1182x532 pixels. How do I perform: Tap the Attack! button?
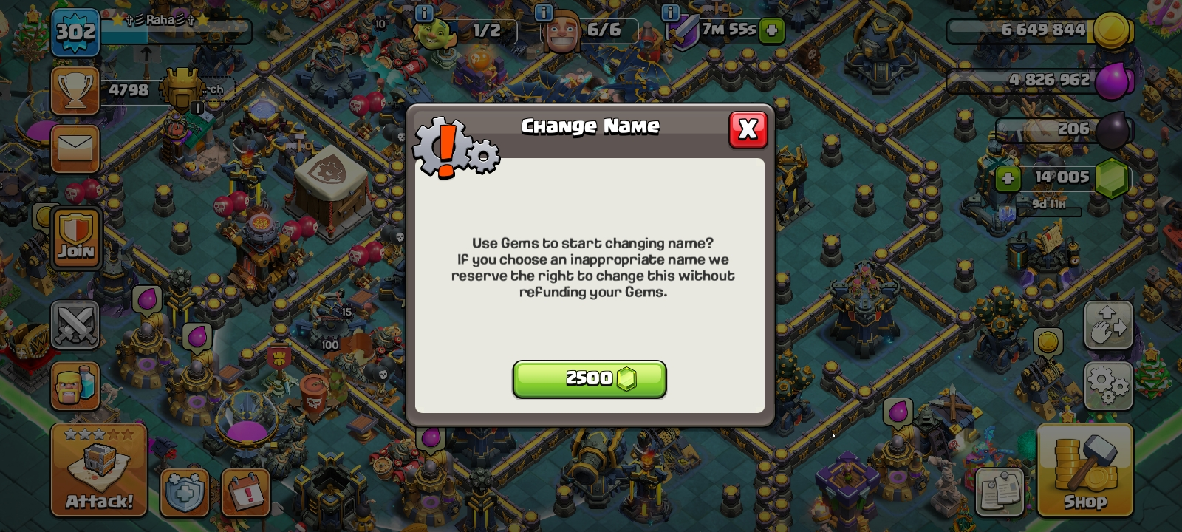pos(99,470)
